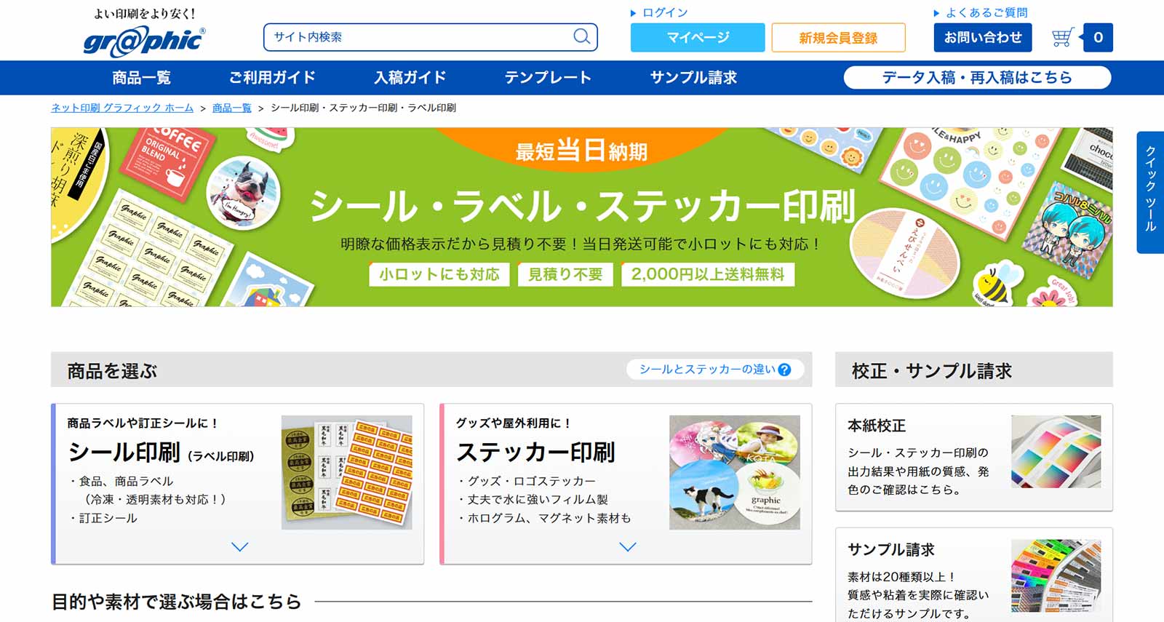The height and width of the screenshot is (622, 1164).
Task: Click the 丈夫で水に強いフィルム製 bullet text
Action: click(538, 499)
